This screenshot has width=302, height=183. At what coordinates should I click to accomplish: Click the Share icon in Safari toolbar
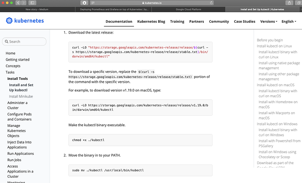click(x=289, y=3)
